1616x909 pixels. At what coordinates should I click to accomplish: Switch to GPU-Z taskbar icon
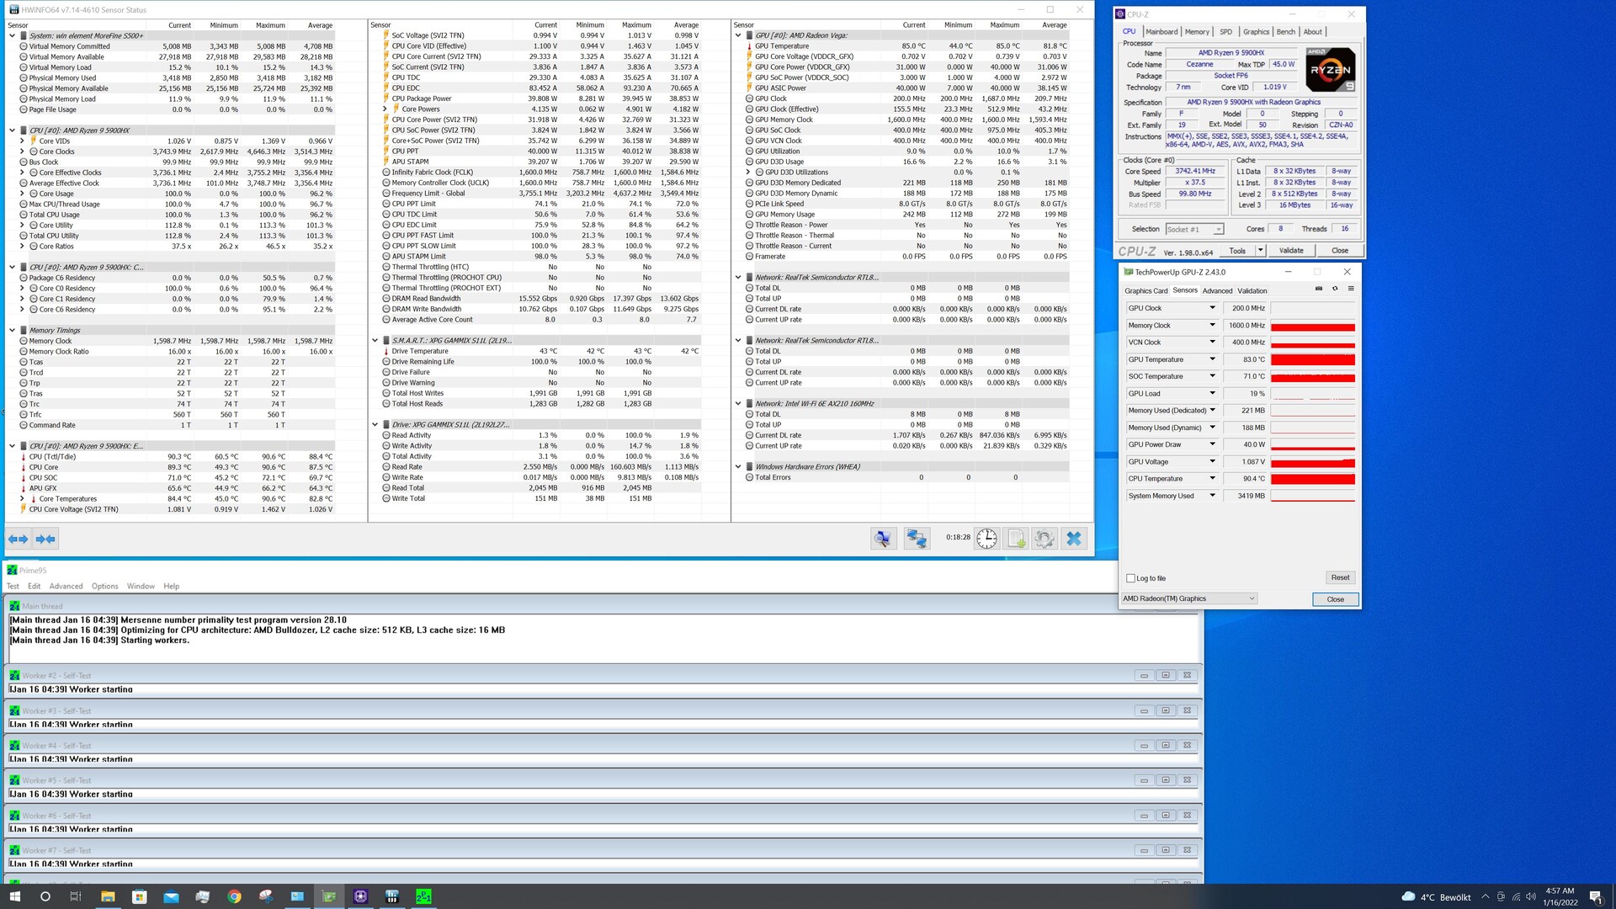tap(329, 896)
